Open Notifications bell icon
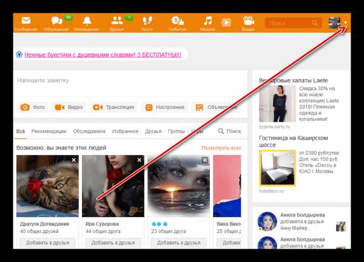Viewport: 364px width, 262px height. click(x=87, y=21)
